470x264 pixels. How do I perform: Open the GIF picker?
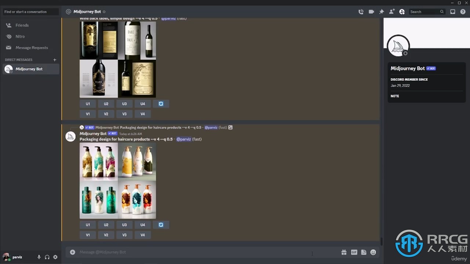(354, 252)
